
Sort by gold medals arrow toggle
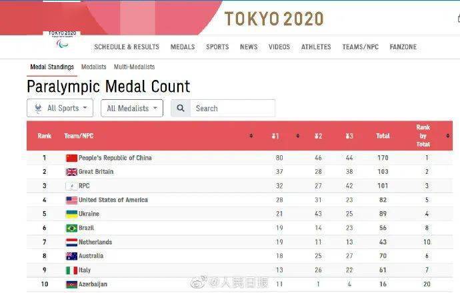tap(298, 136)
